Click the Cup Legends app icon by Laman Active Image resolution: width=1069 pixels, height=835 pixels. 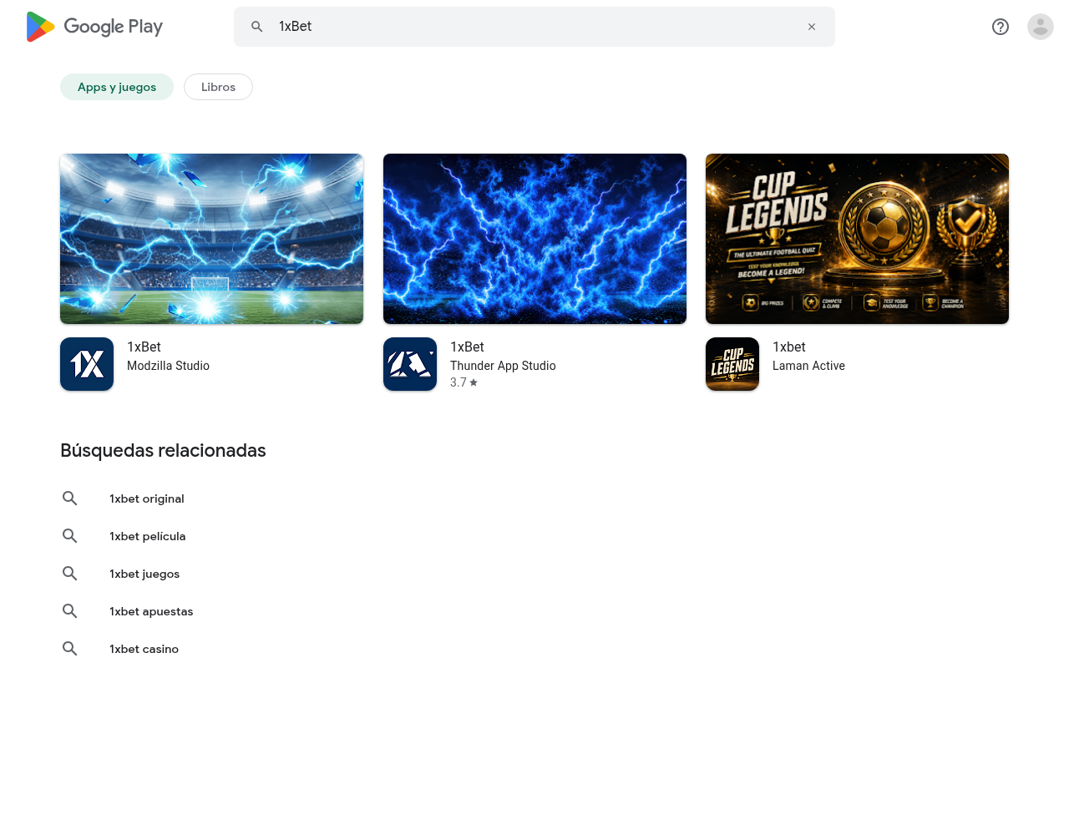[732, 364]
